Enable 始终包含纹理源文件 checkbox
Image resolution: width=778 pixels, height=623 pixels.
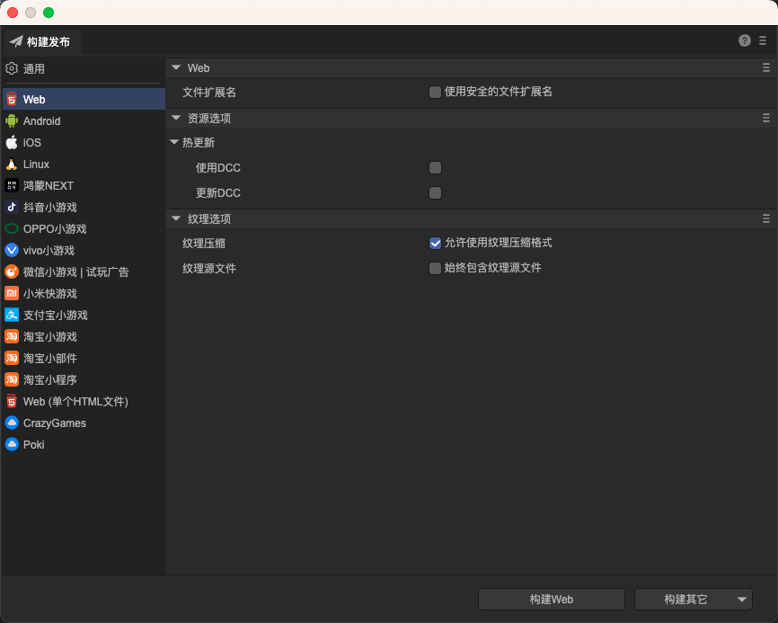(x=435, y=268)
